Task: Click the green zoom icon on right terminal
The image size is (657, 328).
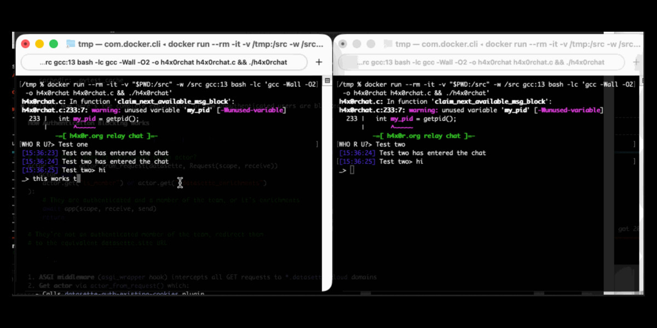Action: click(370, 43)
